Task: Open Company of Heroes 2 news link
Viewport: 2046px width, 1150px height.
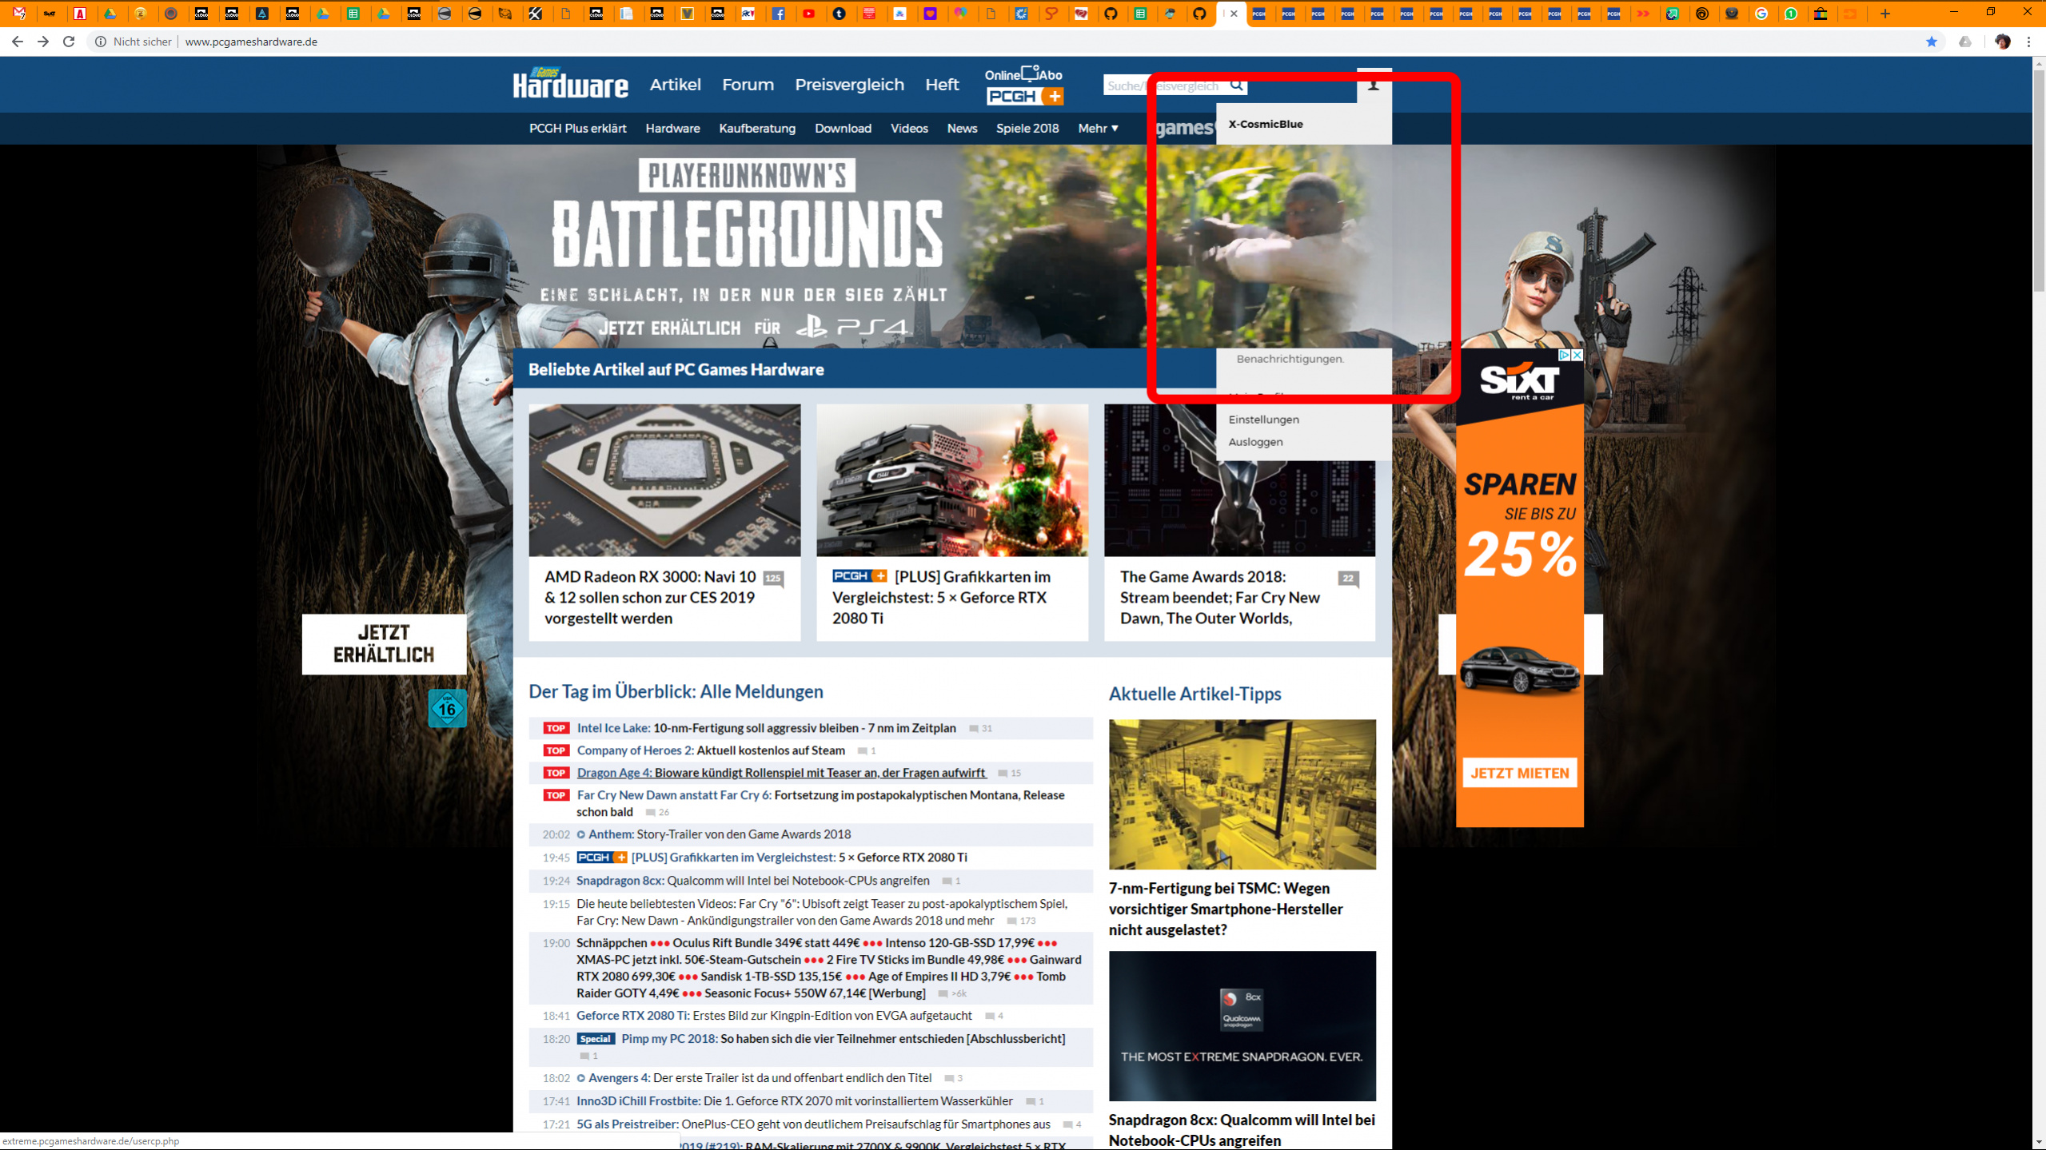Action: pyautogui.click(x=711, y=750)
